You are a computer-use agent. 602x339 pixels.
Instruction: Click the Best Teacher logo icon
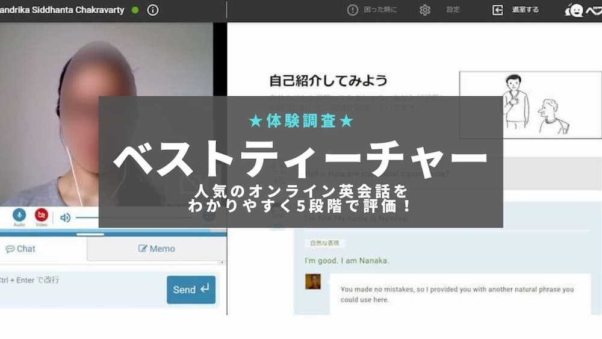(574, 10)
